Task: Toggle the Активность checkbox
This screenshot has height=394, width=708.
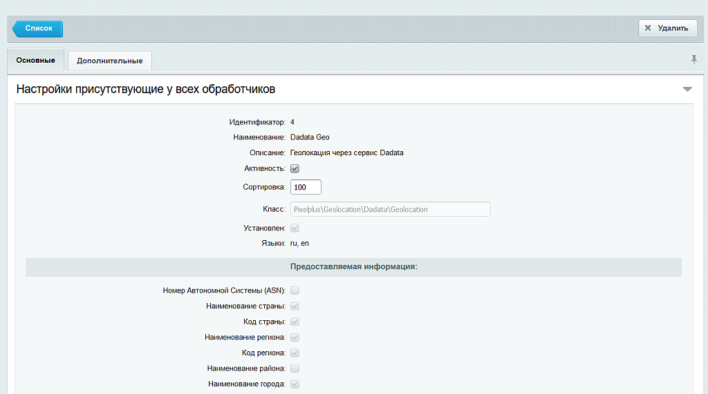Action: (x=295, y=168)
